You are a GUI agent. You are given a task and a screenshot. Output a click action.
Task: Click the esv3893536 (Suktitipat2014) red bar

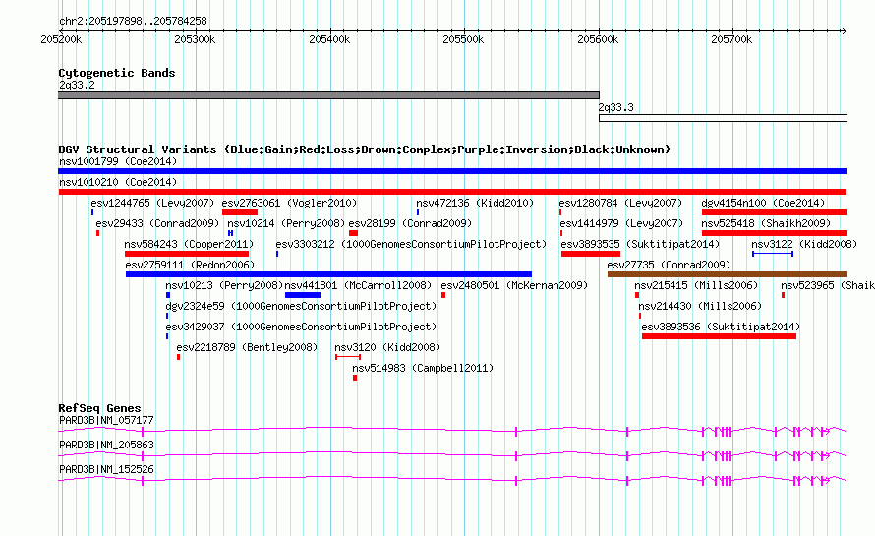[x=719, y=336]
